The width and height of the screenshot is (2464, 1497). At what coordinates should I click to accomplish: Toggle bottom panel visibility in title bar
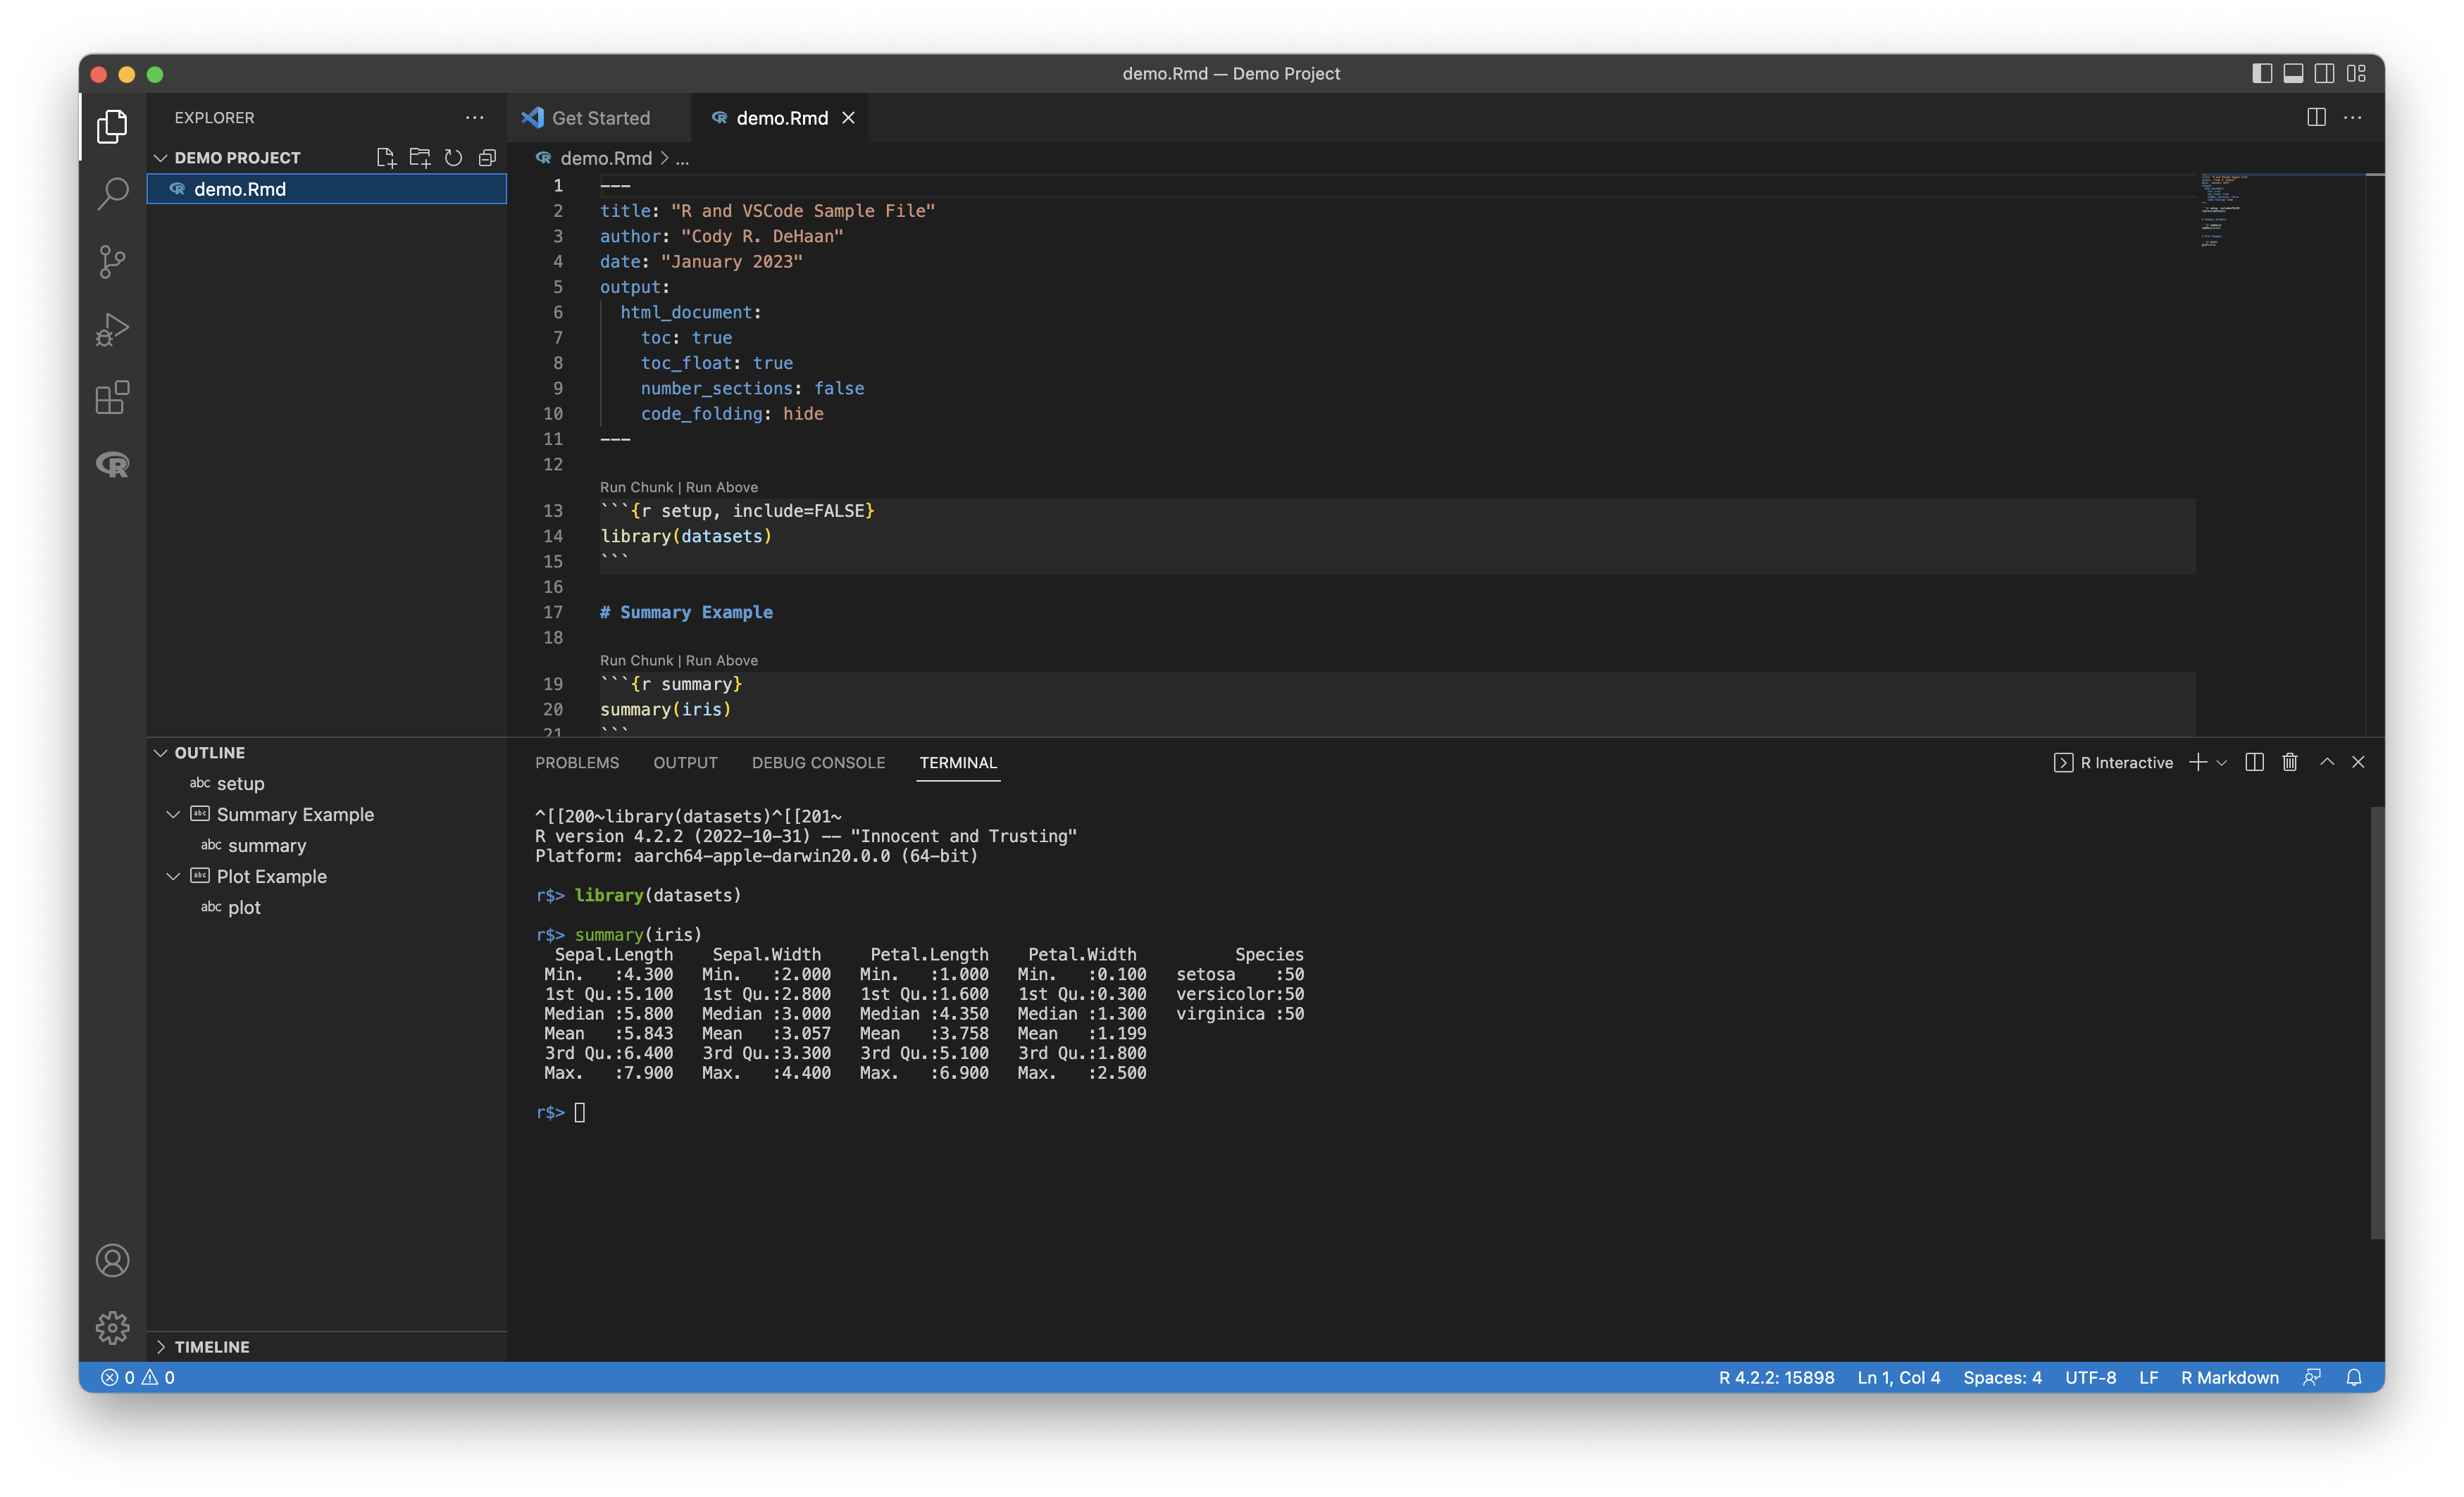click(x=2293, y=74)
